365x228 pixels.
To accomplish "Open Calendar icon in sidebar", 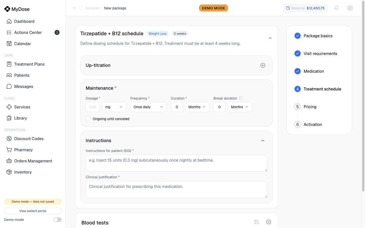I will point(9,44).
